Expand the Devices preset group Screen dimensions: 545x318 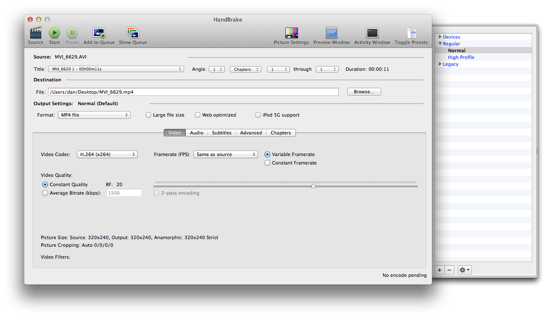tap(440, 37)
